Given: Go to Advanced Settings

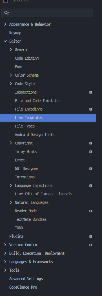Looking at the screenshot, I should point(26,279).
